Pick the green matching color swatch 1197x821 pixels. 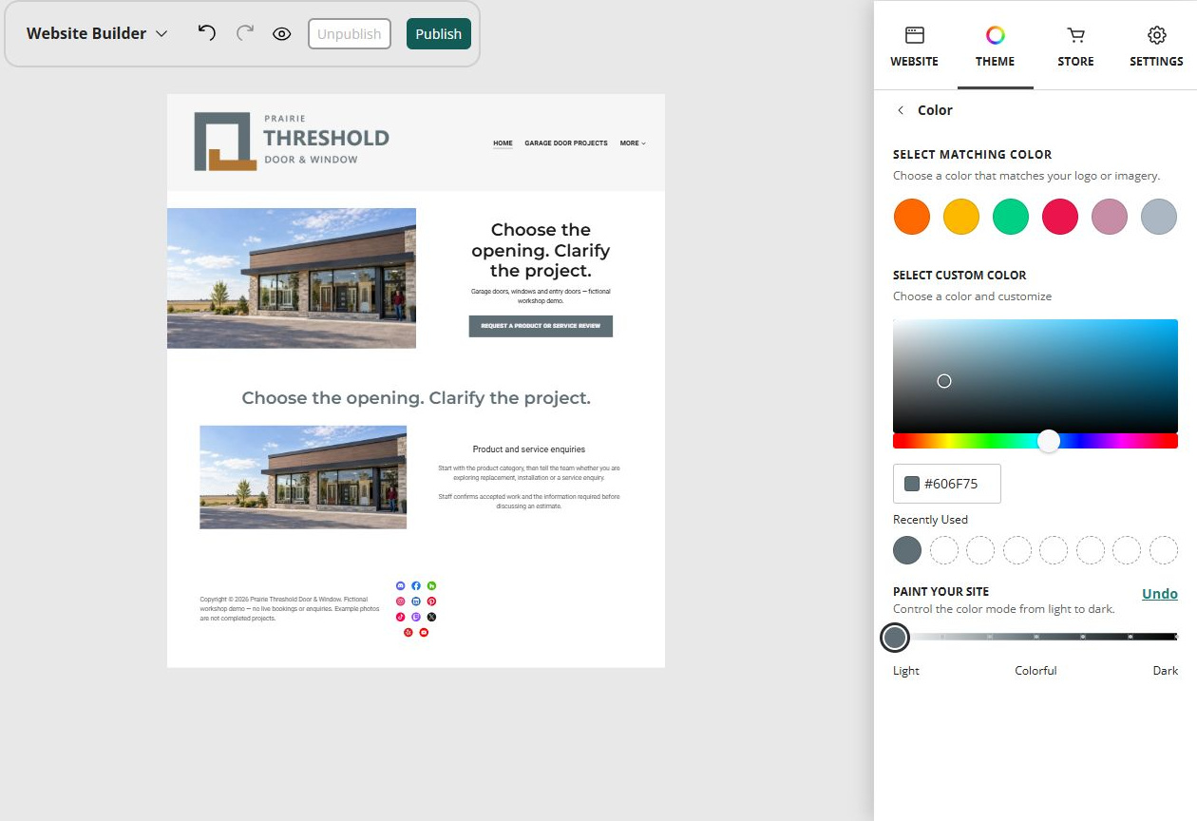tap(1011, 217)
